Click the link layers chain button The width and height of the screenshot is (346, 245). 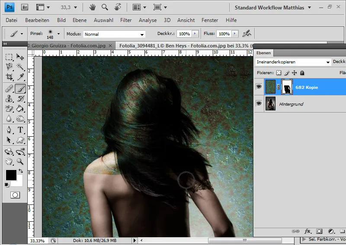point(296,231)
